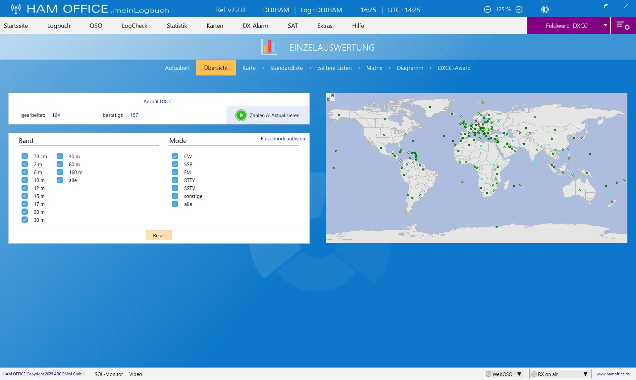Screen dimensions: 636x380
Task: Click the zoom out minus icon
Action: [x=487, y=10]
